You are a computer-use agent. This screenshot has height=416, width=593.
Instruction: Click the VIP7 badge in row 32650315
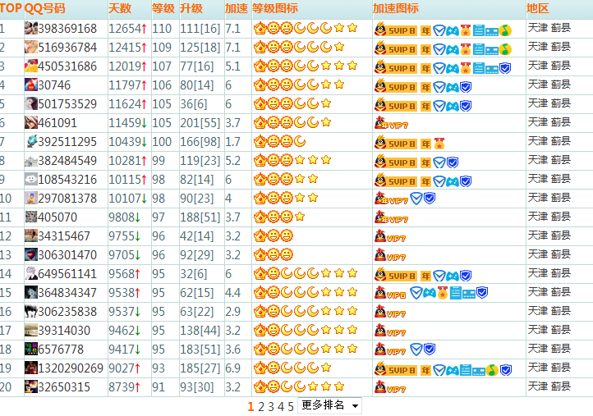coord(390,387)
